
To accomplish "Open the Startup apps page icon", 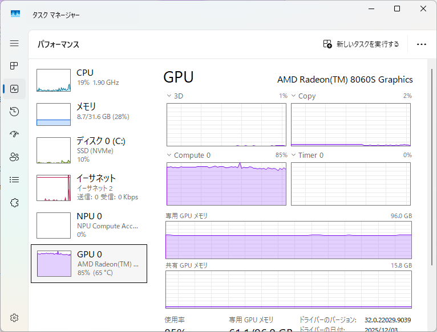I will pyautogui.click(x=14, y=134).
